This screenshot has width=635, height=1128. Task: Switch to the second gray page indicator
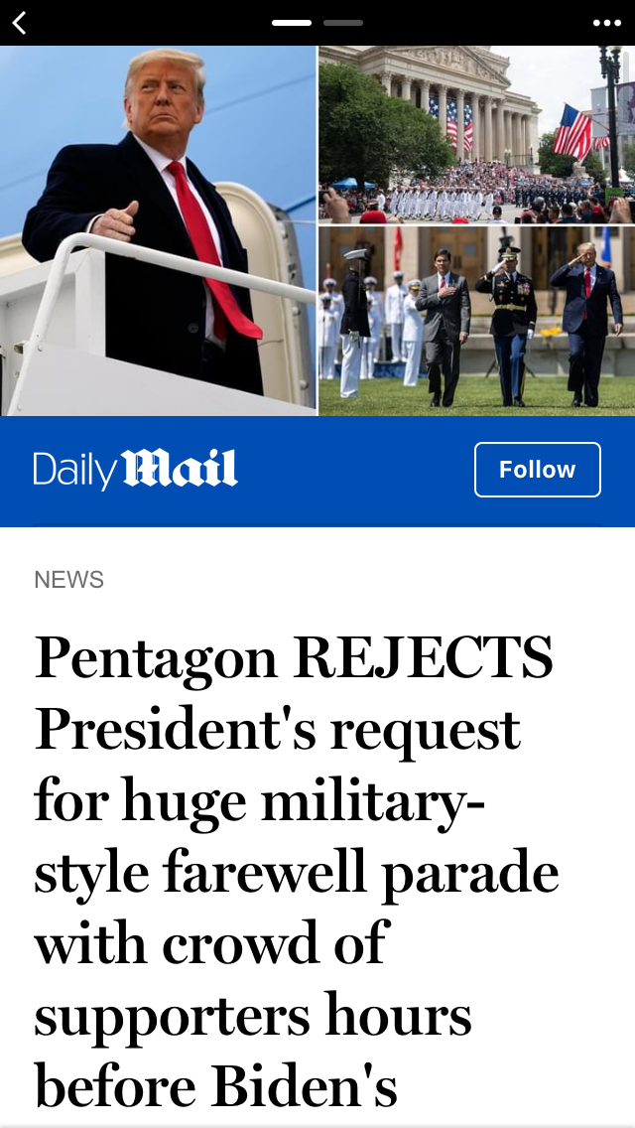coord(343,23)
